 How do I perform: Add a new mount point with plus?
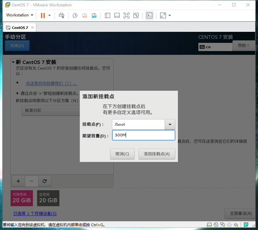click(18, 181)
